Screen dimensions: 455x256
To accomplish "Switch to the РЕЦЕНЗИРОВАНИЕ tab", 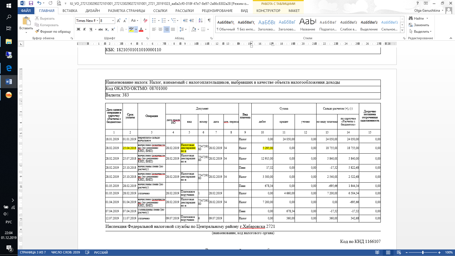I will point(217,11).
